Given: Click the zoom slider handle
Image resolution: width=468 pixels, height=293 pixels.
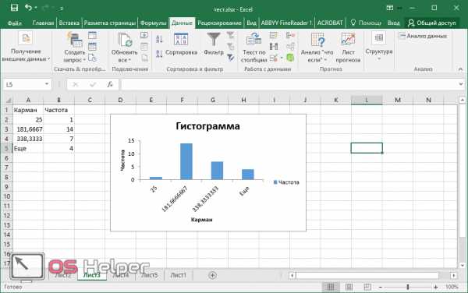Looking at the screenshot, I should tap(408, 287).
